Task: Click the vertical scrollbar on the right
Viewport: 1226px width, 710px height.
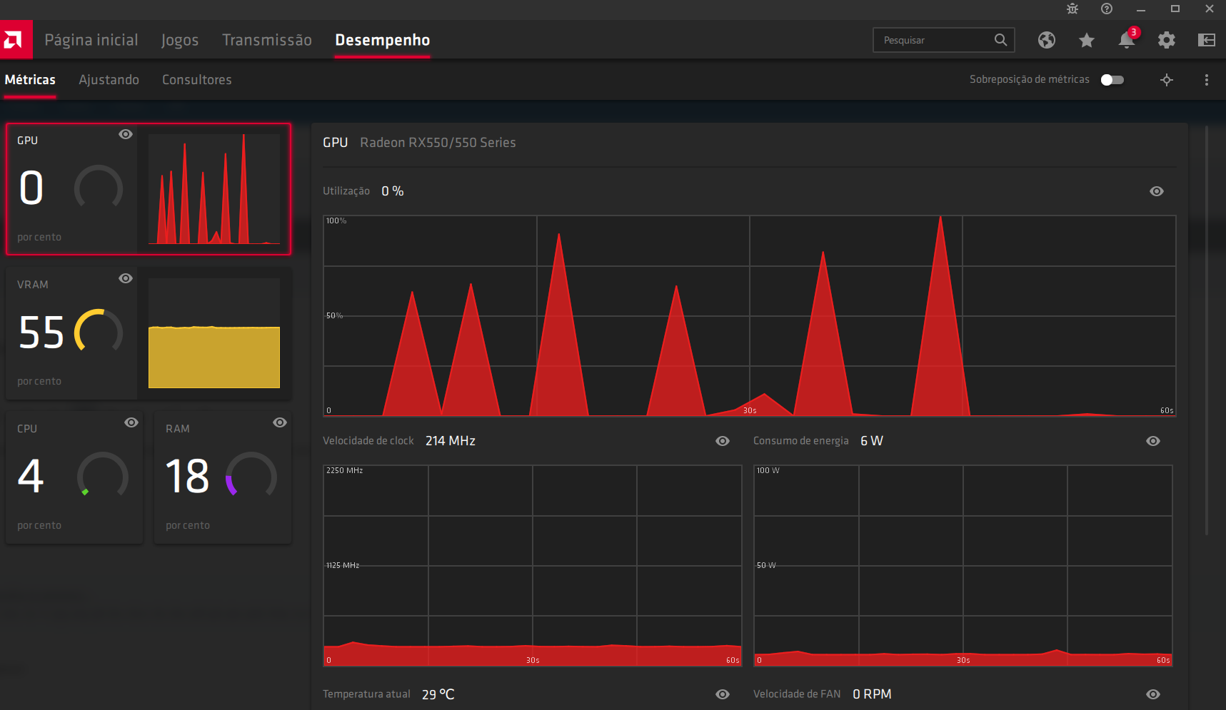Action: click(x=1207, y=328)
